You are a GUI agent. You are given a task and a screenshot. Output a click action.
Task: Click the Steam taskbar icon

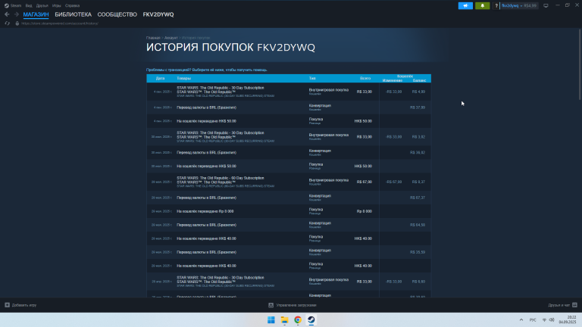[x=311, y=320]
